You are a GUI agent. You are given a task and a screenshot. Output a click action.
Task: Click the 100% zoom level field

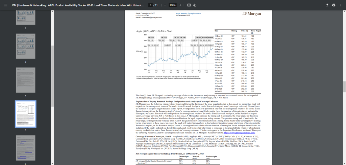172,5
